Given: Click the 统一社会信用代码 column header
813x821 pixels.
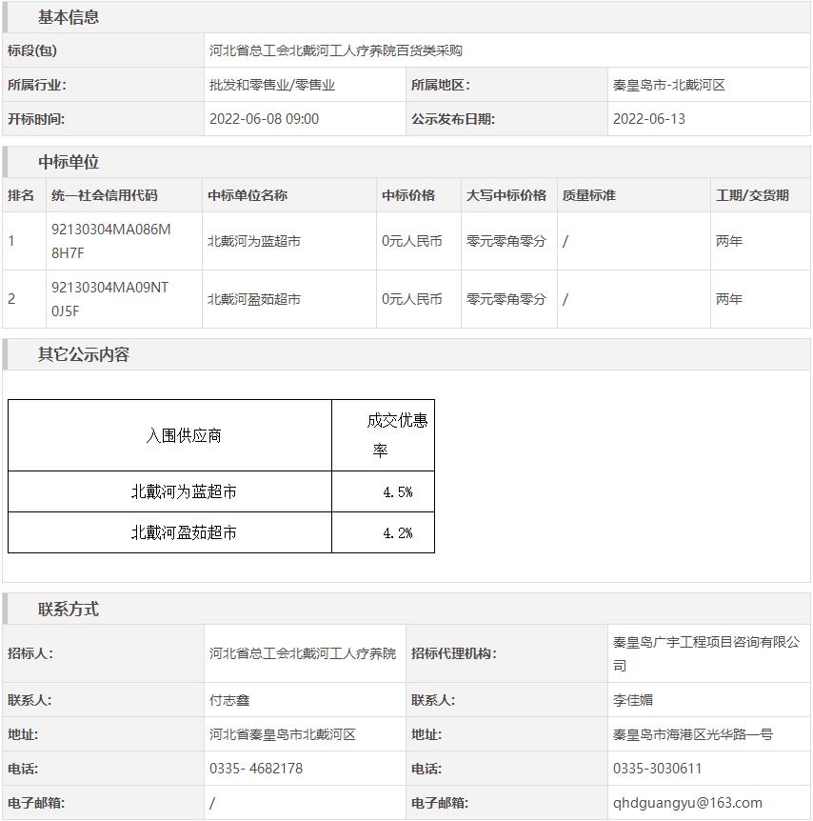Looking at the screenshot, I should pyautogui.click(x=105, y=195).
